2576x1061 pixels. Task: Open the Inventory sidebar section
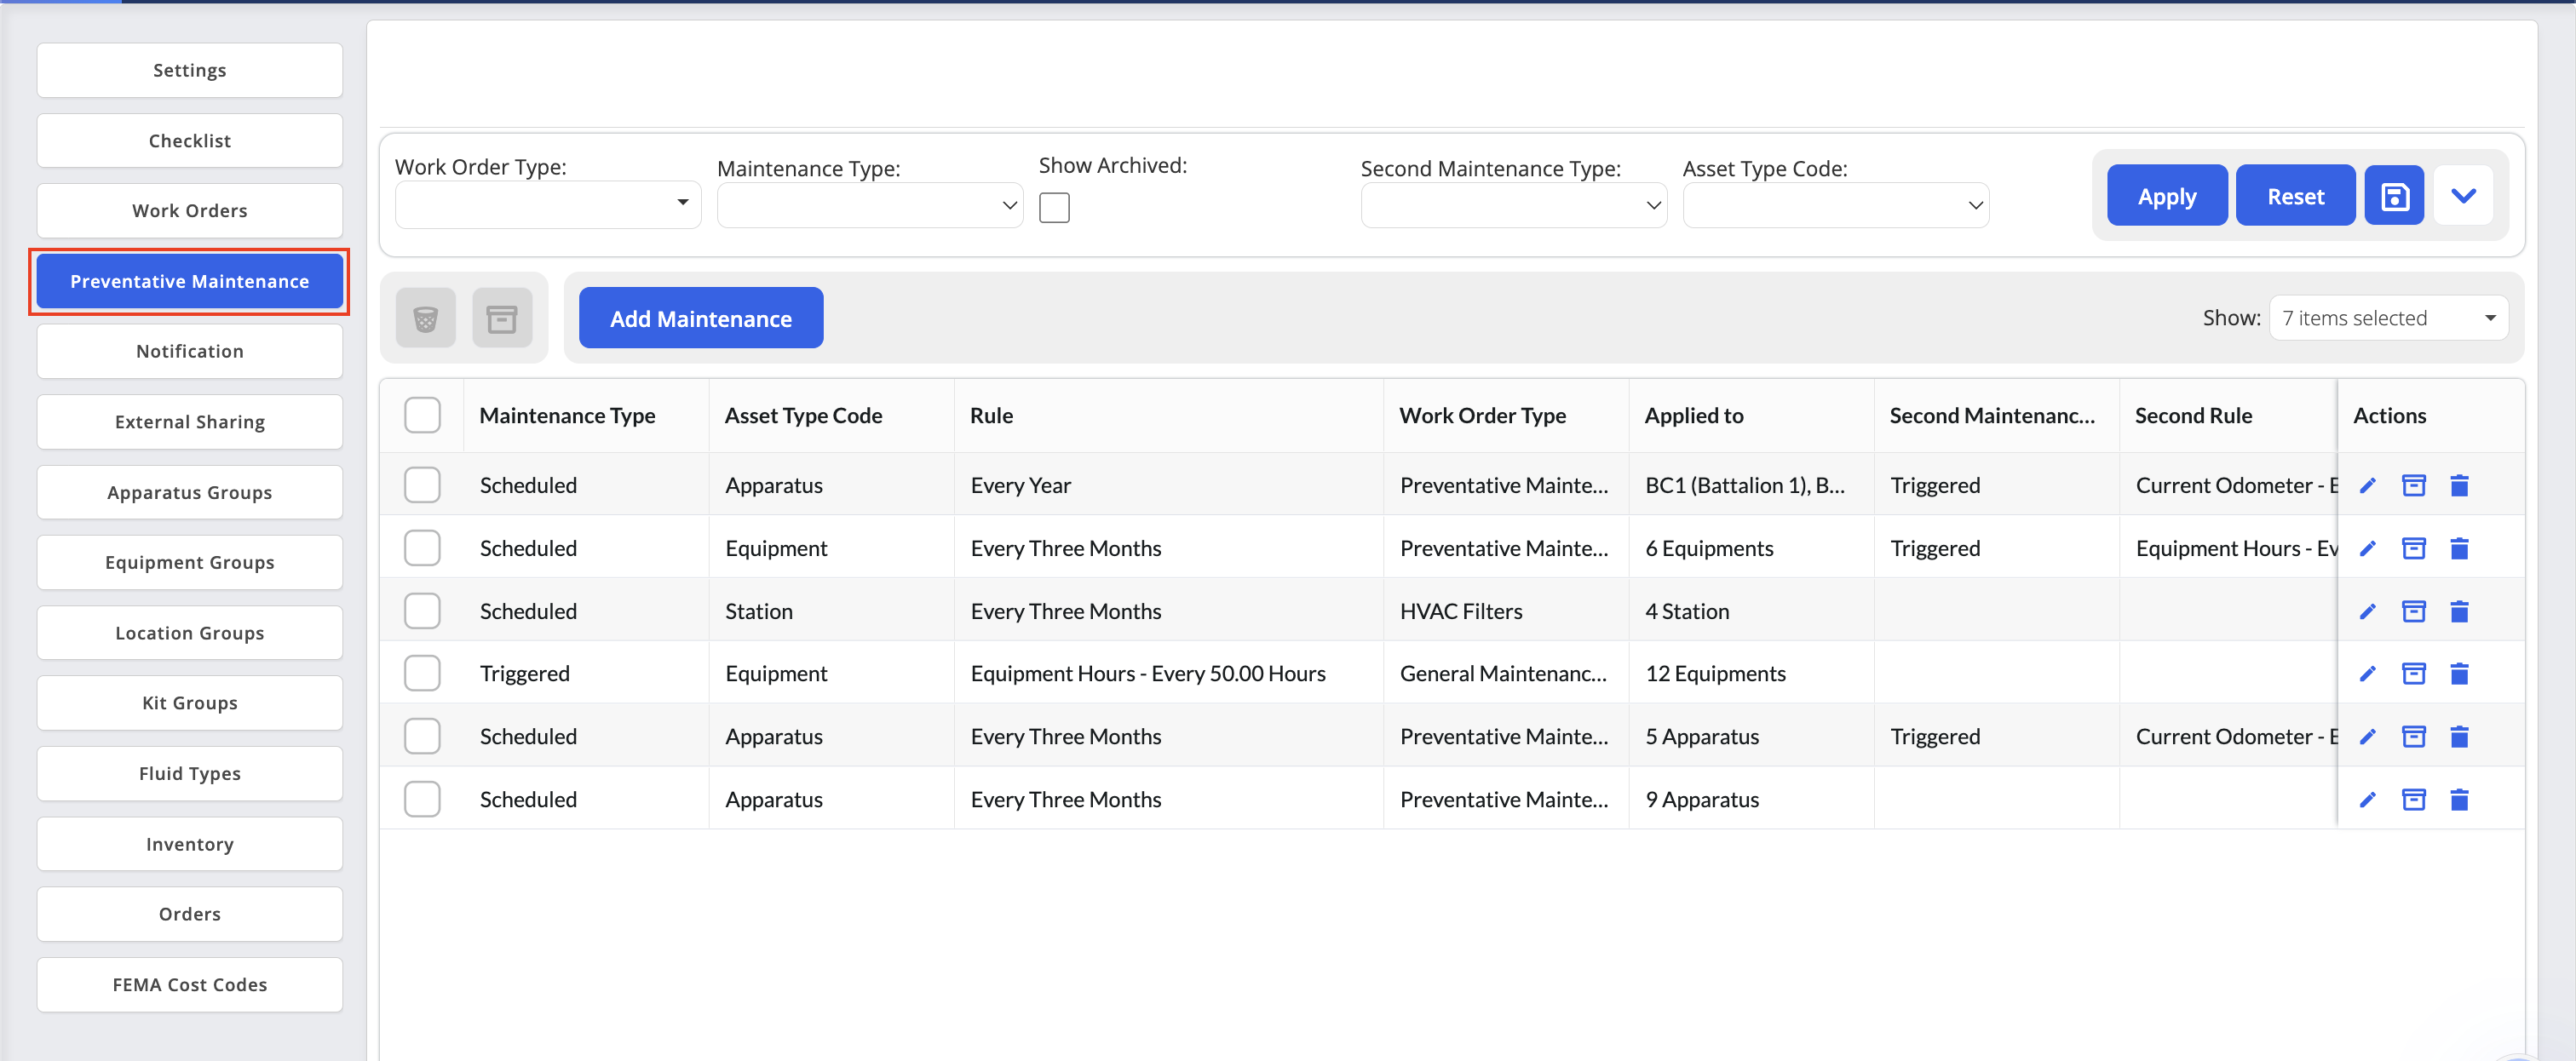pyautogui.click(x=190, y=845)
